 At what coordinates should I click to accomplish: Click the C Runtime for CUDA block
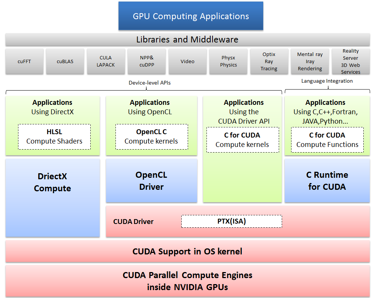pos(327,180)
